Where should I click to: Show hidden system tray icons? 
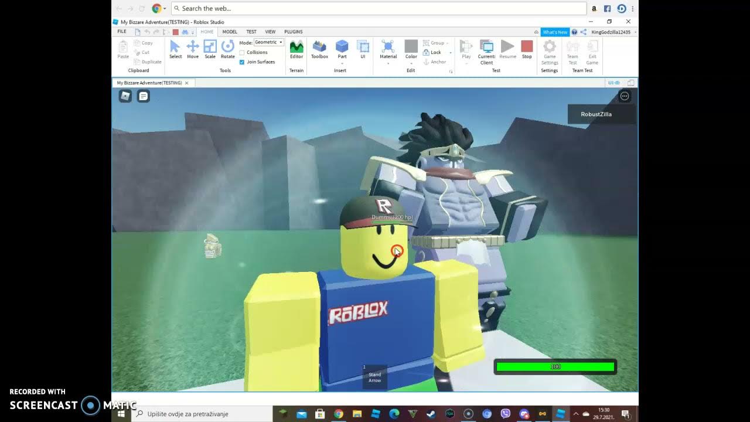tap(575, 414)
